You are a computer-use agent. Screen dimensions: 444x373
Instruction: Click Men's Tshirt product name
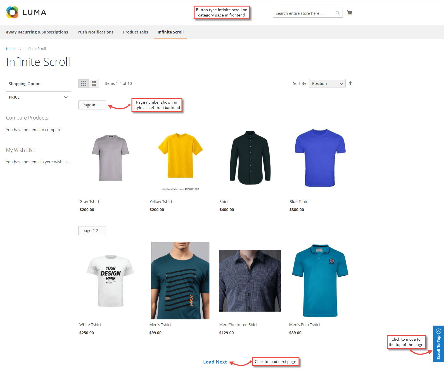coord(160,325)
